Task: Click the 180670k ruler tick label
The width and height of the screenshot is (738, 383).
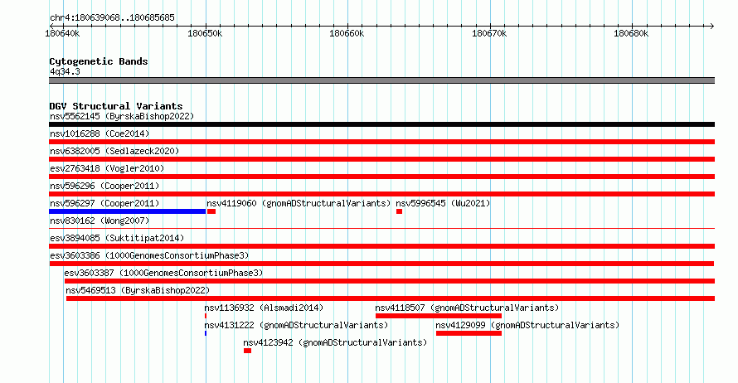Action: point(489,33)
